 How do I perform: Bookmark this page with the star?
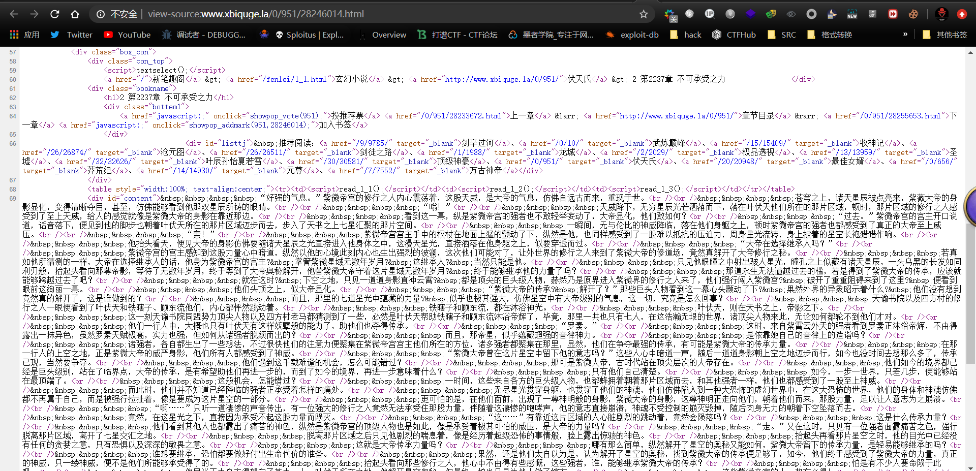click(644, 14)
